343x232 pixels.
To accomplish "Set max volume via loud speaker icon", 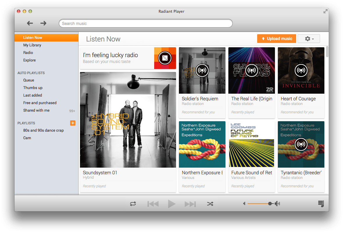I will tap(277, 204).
